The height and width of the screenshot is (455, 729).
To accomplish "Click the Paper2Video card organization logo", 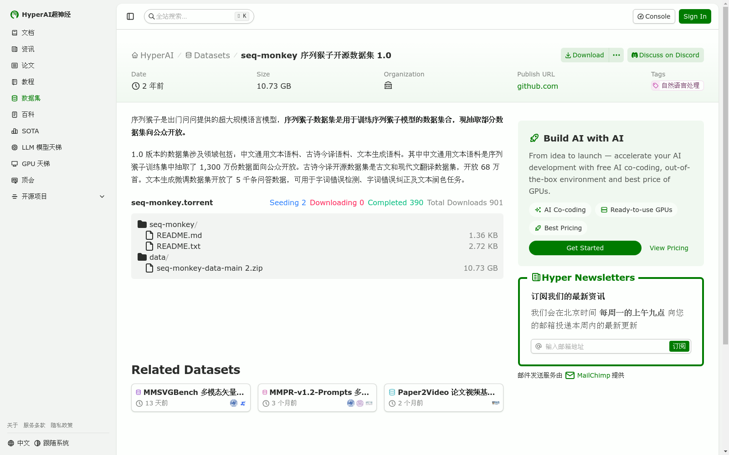I will (496, 403).
